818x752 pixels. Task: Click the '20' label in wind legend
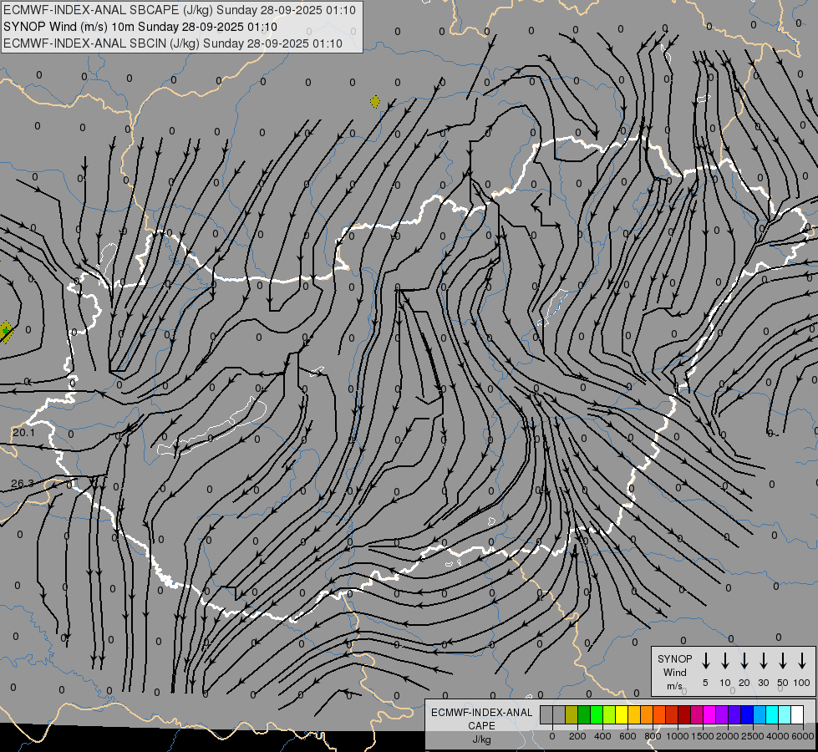pos(744,683)
